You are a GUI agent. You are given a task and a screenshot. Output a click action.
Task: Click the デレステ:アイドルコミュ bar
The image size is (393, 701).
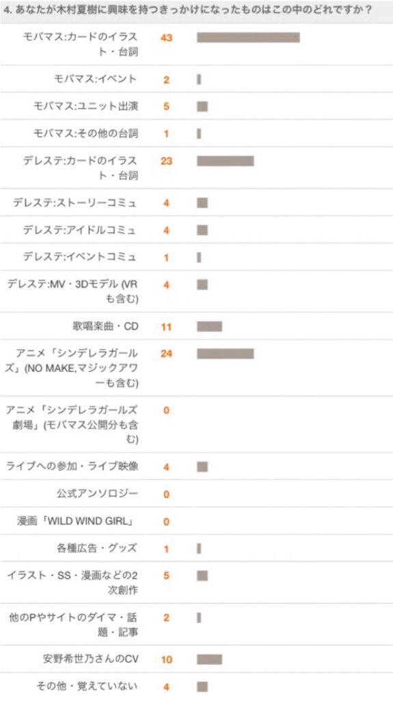pyautogui.click(x=202, y=230)
